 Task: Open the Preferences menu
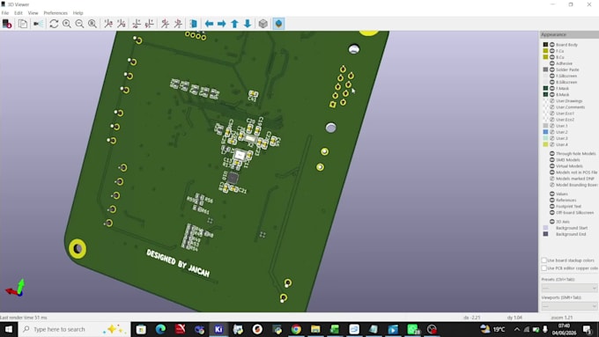pos(55,13)
